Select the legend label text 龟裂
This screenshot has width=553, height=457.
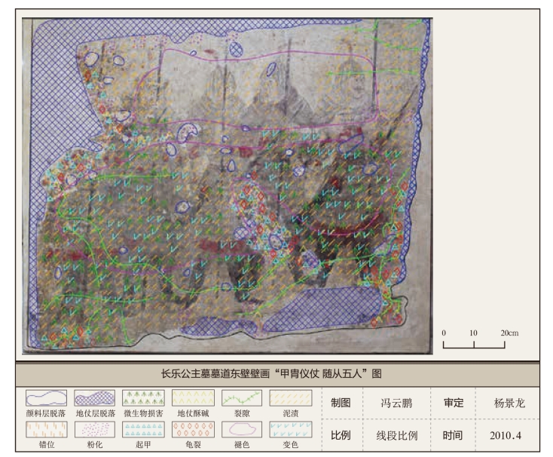pos(193,444)
